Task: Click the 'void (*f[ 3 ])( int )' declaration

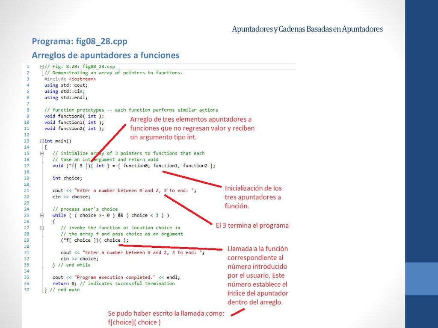Action: click(x=81, y=166)
